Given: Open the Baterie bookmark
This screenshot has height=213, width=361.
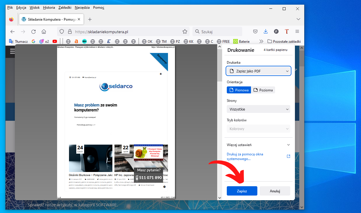Looking at the screenshot, I should [241, 41].
